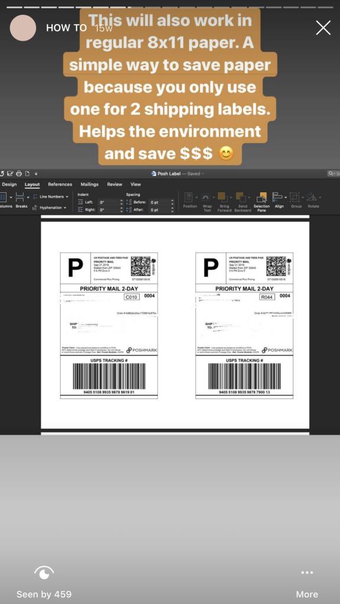
Task: Click the Seen by 459 eye icon
Action: click(x=44, y=573)
